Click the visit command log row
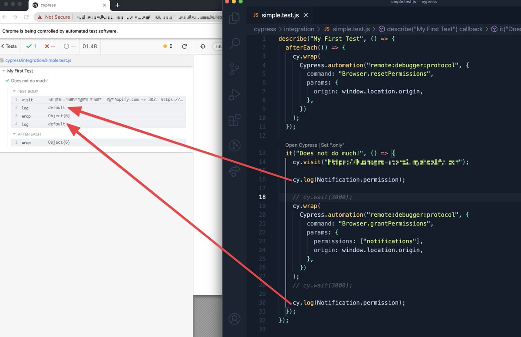The image size is (521, 337). pos(99,99)
